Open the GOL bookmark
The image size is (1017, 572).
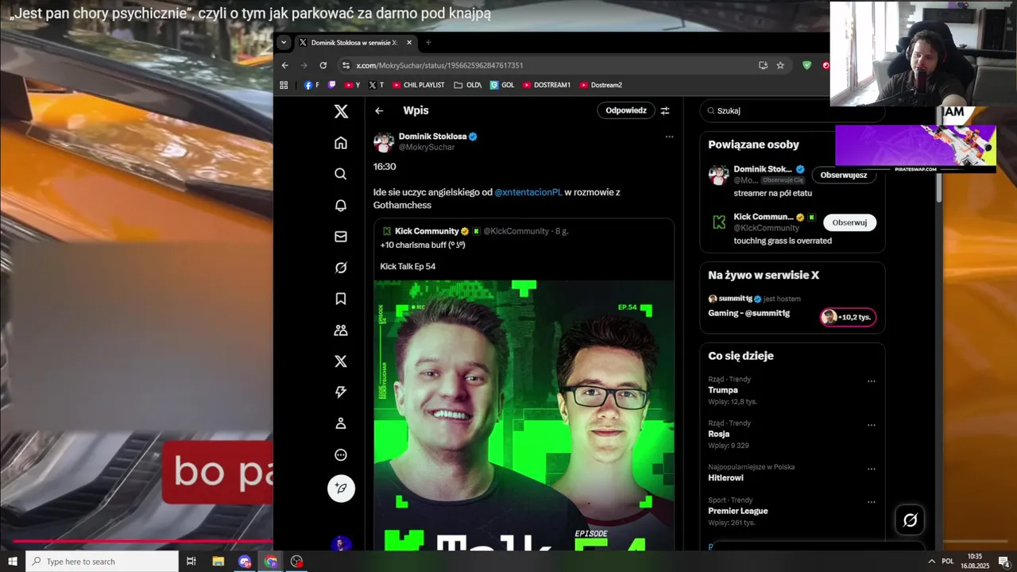tap(502, 85)
